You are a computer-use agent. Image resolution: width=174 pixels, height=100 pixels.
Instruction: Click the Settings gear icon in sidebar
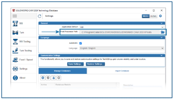pos(15,69)
